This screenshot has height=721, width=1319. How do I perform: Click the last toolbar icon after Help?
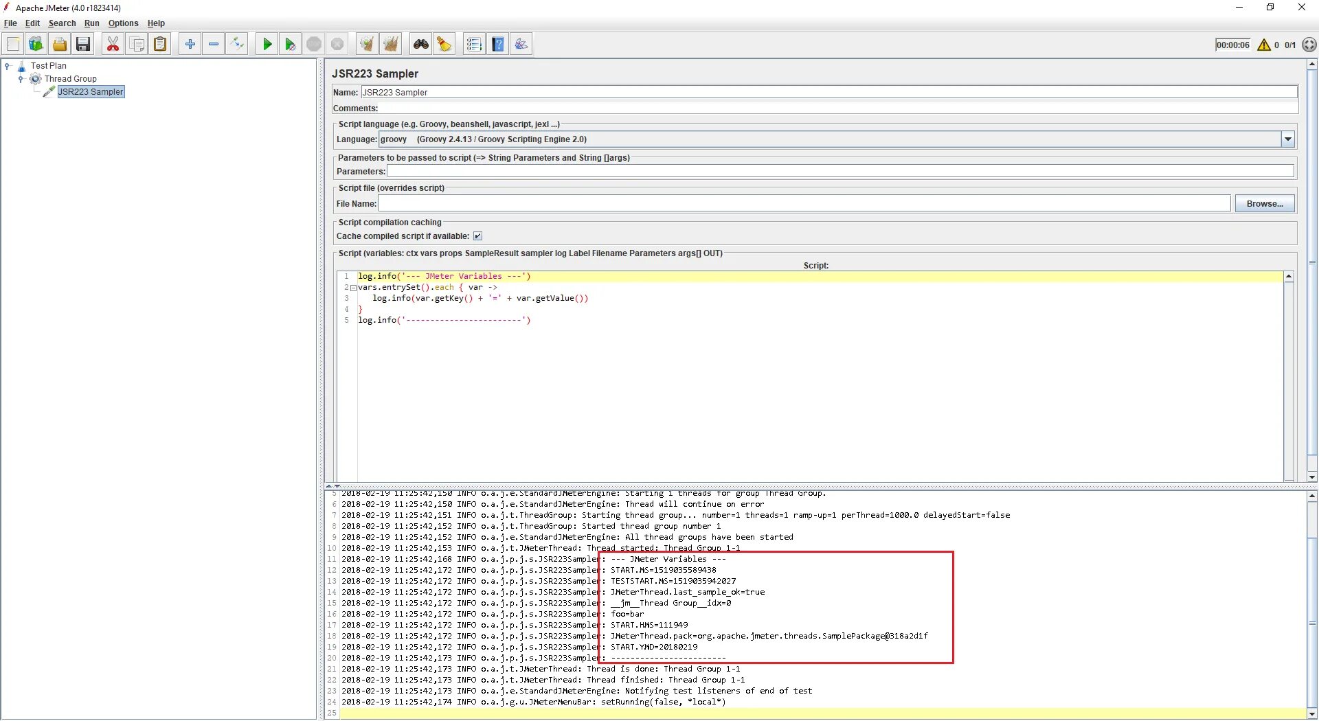[521, 45]
